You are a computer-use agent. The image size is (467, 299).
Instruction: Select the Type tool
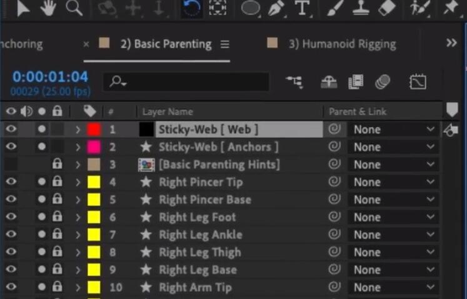302,8
